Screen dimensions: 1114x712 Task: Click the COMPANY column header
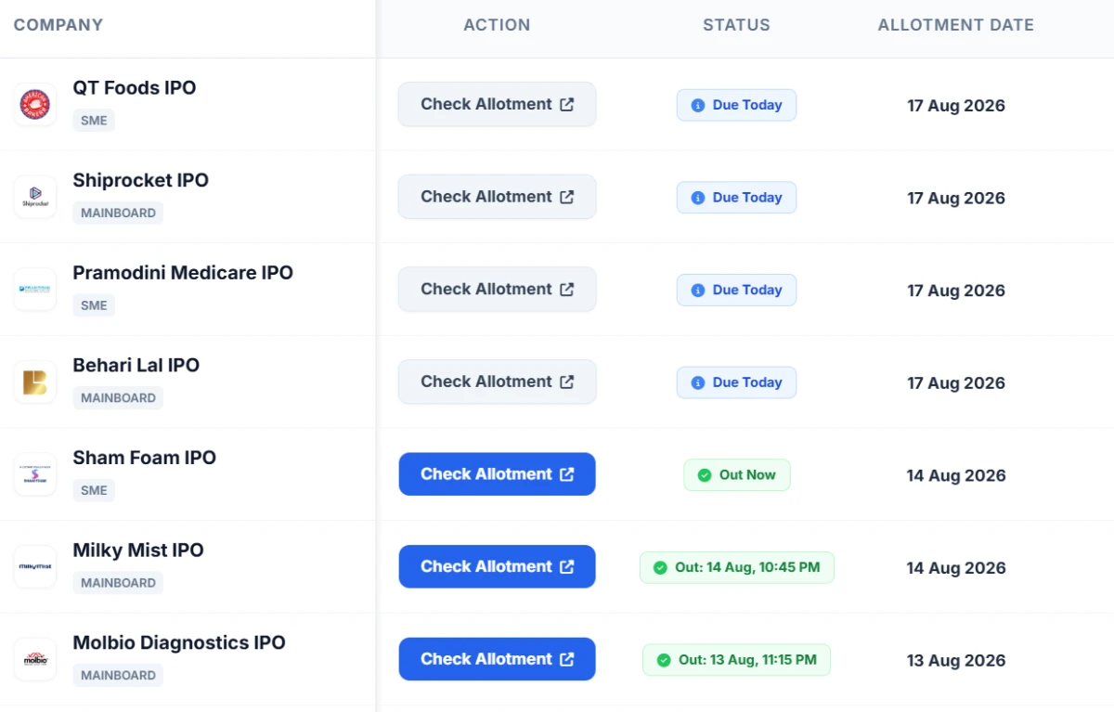tap(58, 25)
